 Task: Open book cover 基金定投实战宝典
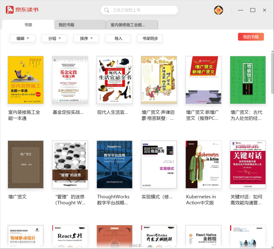coord(70,80)
